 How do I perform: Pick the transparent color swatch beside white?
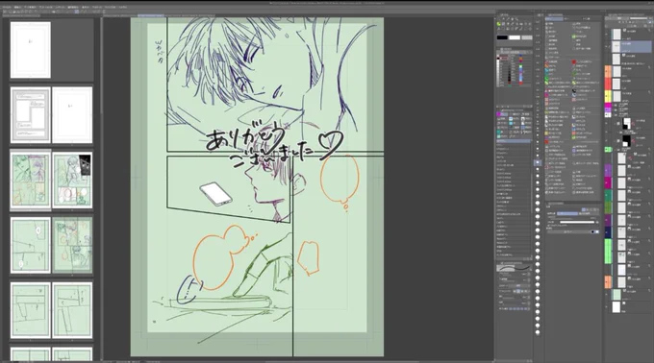point(527,37)
